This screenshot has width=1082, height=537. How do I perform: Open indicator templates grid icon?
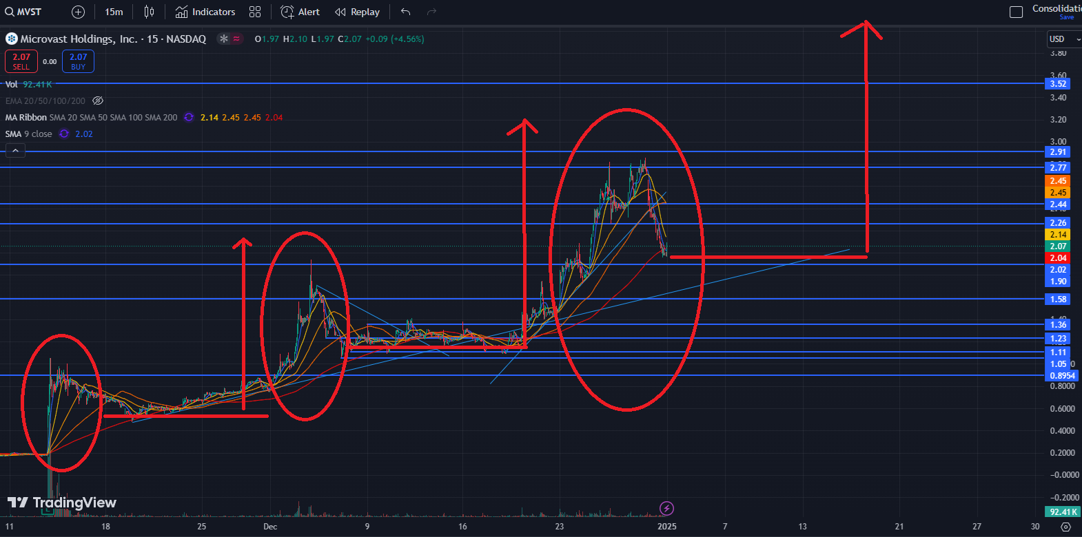255,12
